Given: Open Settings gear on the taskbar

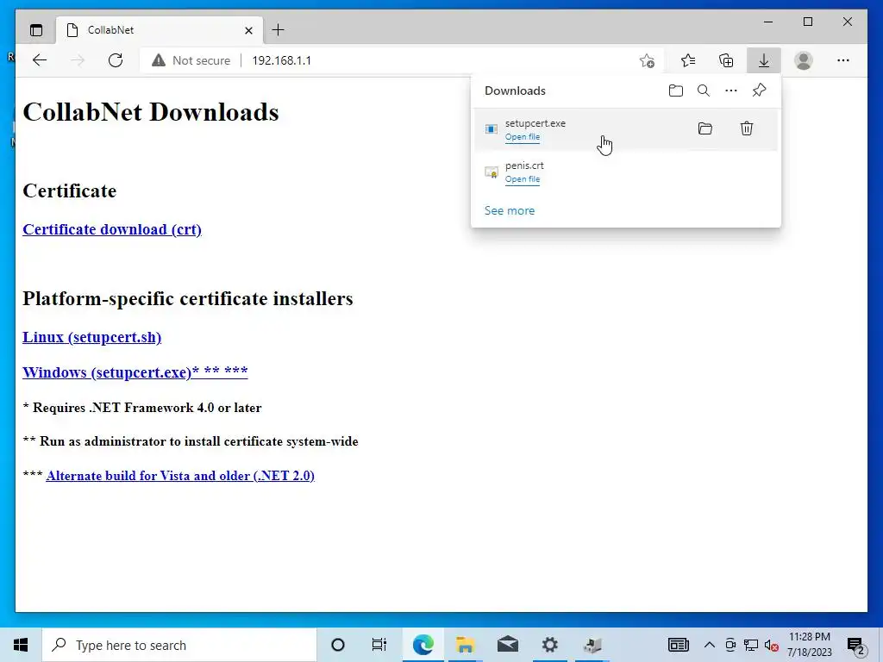Looking at the screenshot, I should coord(549,645).
